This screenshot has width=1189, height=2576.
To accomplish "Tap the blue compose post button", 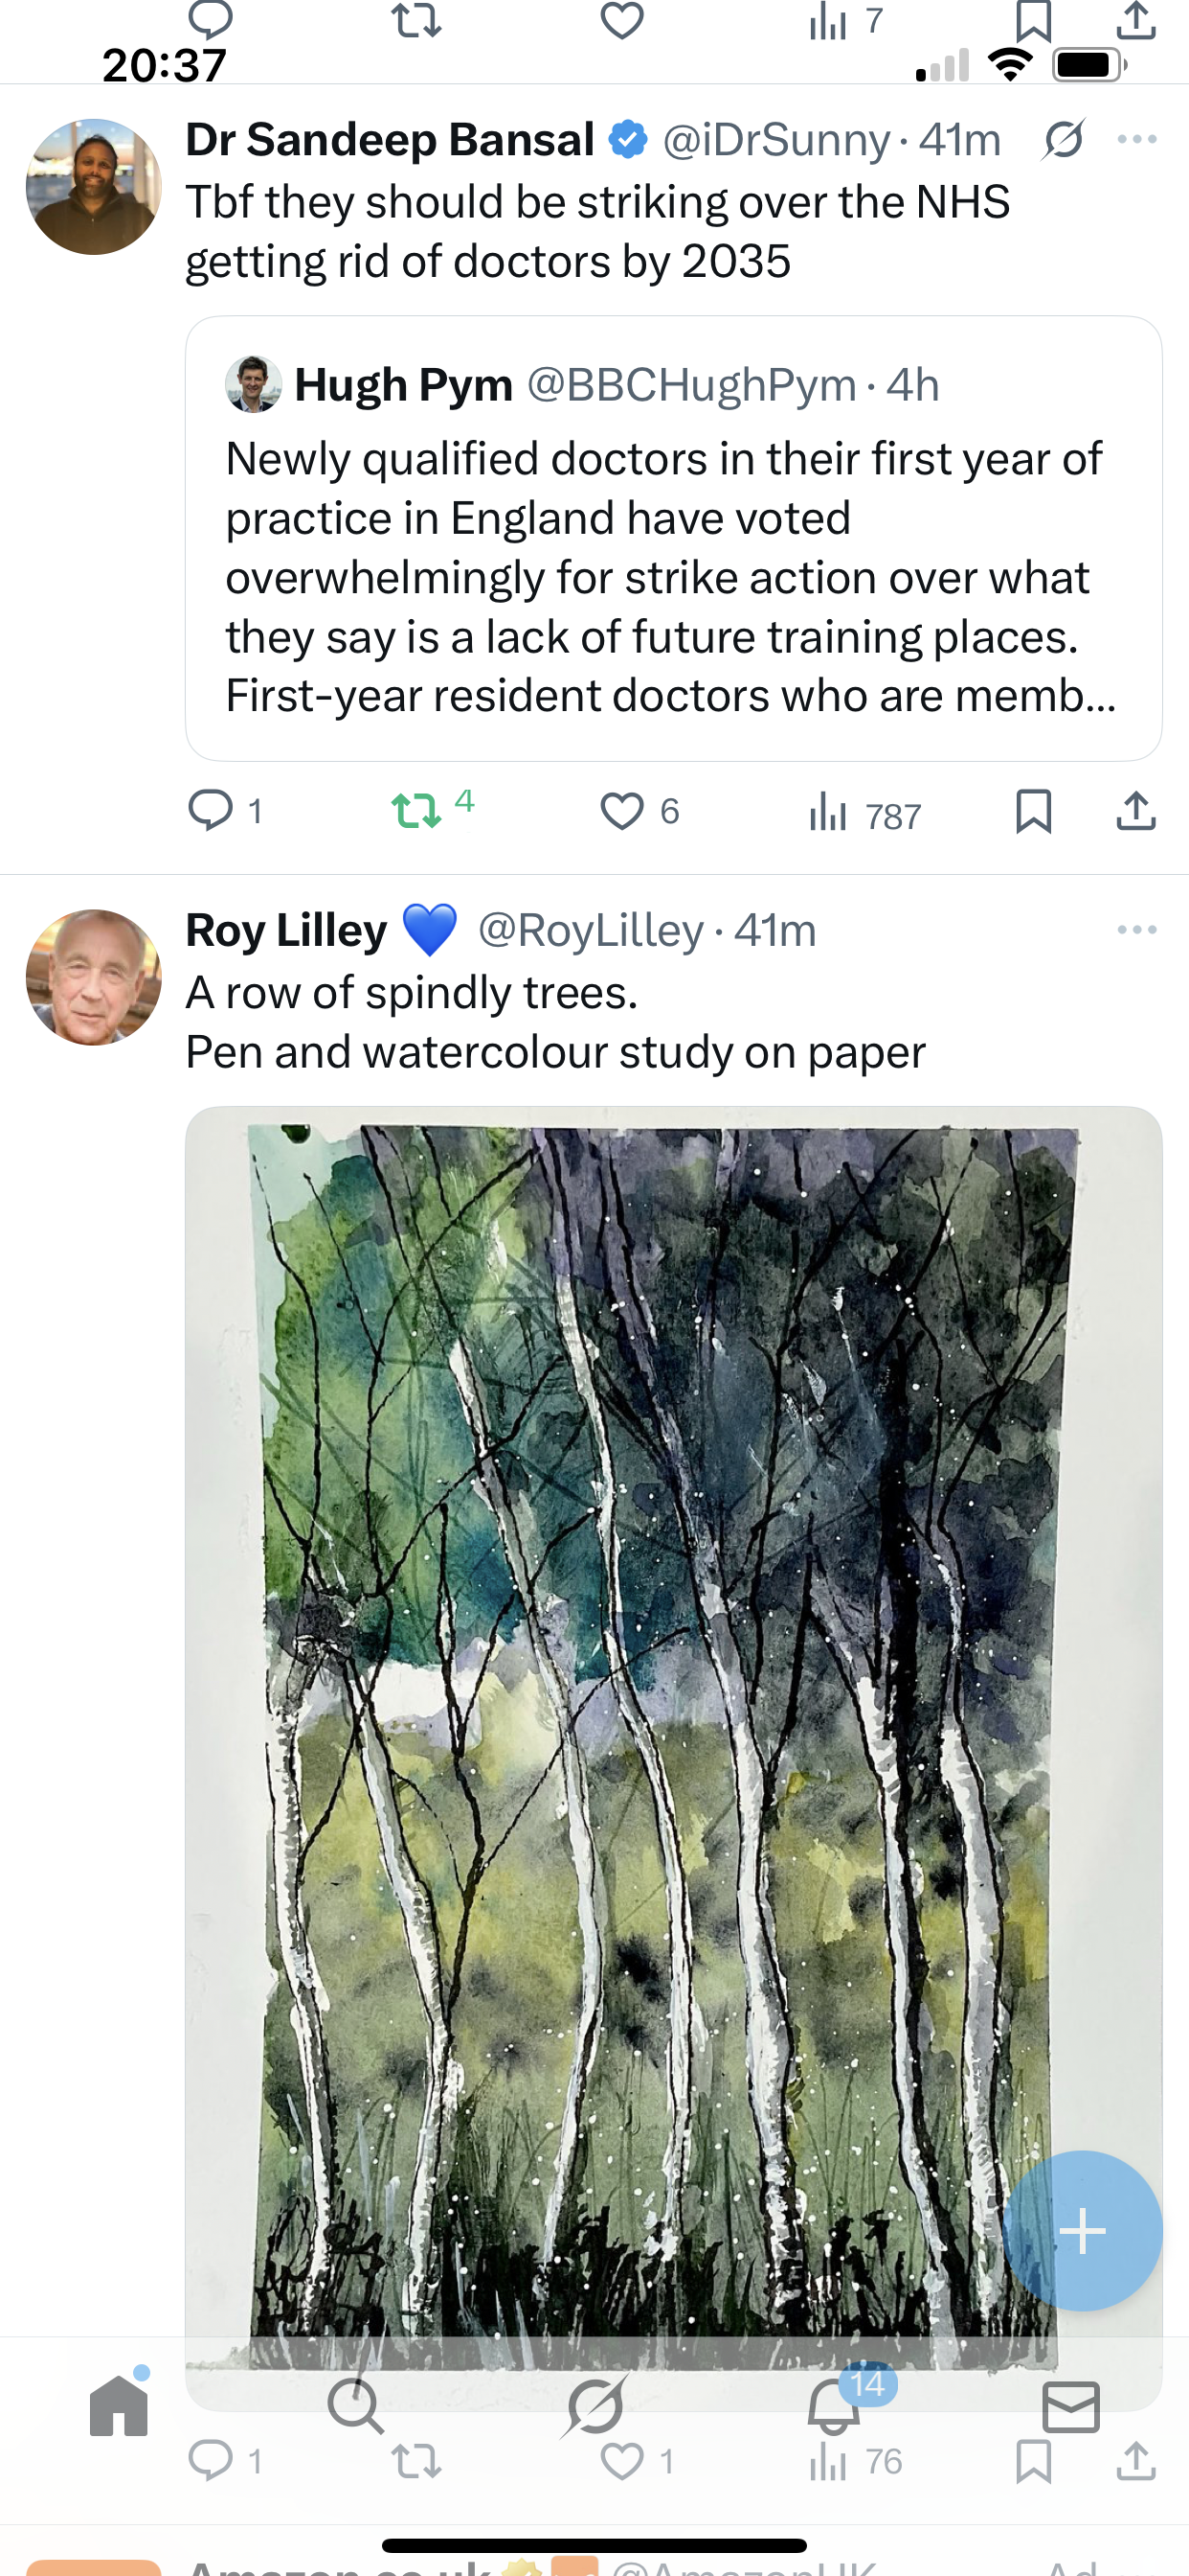I will click(x=1082, y=2231).
